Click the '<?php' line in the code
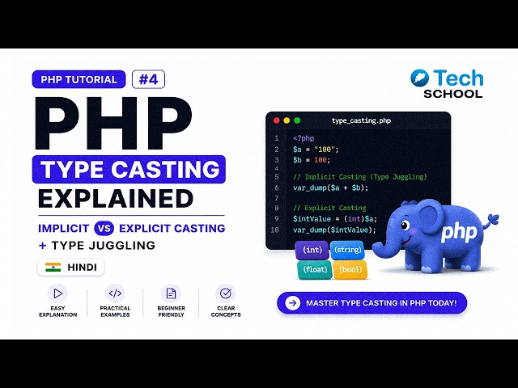 pos(304,138)
